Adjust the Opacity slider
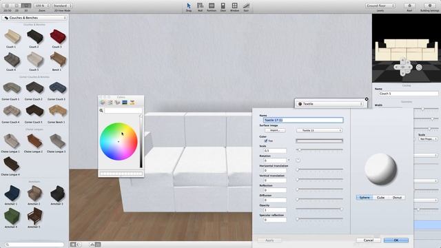 coord(319,209)
